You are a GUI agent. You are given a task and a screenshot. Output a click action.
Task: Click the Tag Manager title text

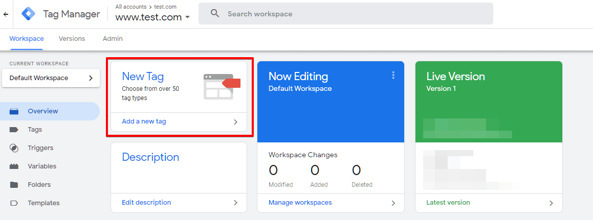pos(72,14)
